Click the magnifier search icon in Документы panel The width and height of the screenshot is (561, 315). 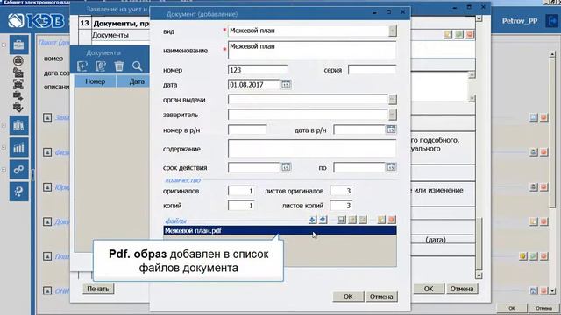coord(137,66)
